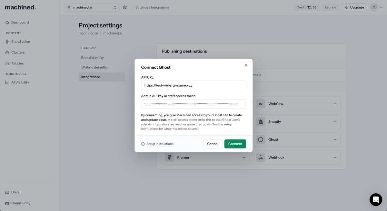The image size is (387, 211).
Task: Click the settings gear icon in the top bar
Action: (125, 7)
